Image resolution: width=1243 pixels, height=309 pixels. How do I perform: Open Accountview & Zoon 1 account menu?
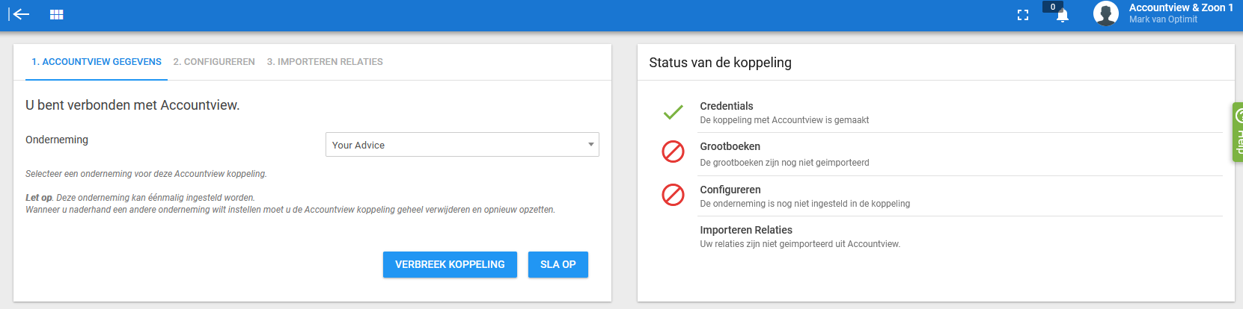point(1181,13)
